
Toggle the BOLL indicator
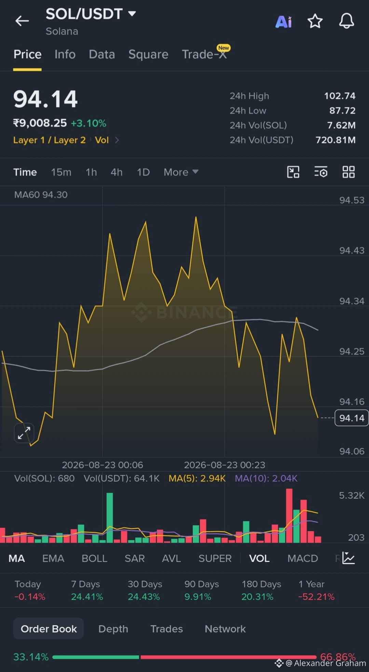pos(94,559)
